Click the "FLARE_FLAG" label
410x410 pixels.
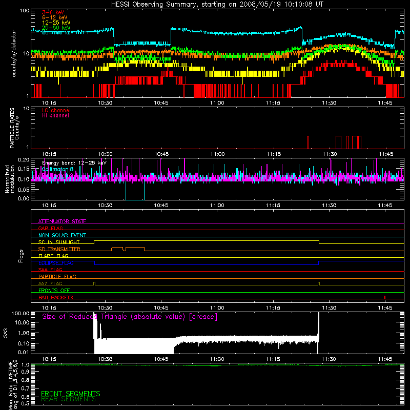tap(53, 256)
